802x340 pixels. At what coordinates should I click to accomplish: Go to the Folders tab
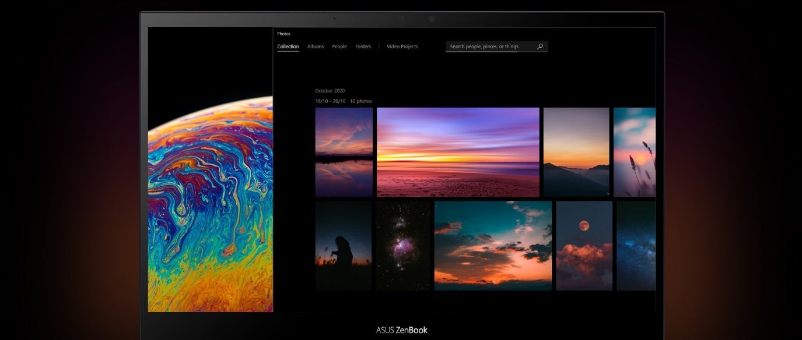363,47
